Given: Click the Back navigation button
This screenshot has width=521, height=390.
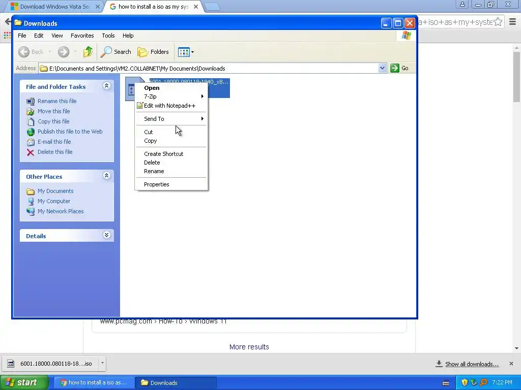Looking at the screenshot, I should point(31,52).
